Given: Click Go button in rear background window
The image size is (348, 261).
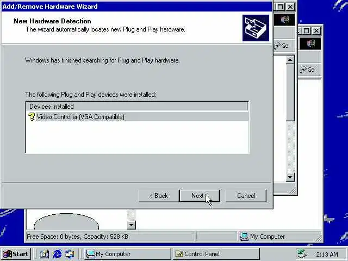Looking at the screenshot, I should (307, 70).
